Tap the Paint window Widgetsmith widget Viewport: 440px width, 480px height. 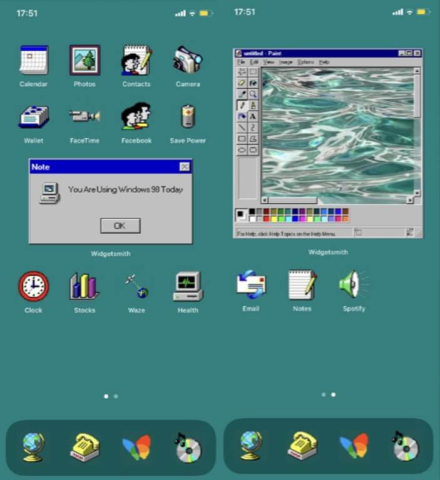pyautogui.click(x=328, y=144)
